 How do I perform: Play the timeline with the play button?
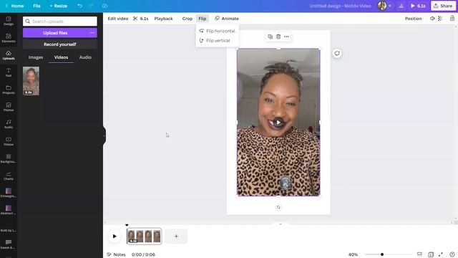[114, 236]
